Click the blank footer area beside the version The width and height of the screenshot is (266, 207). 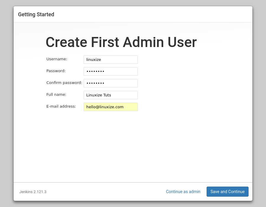(103, 192)
